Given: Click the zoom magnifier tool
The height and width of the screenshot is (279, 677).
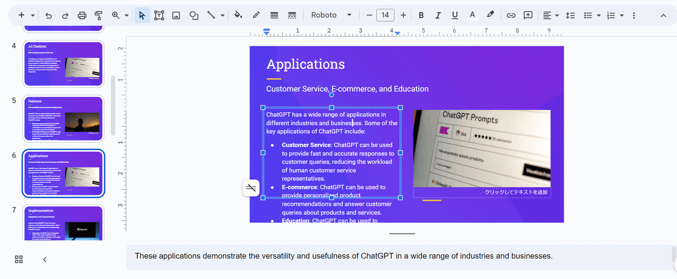Looking at the screenshot, I should pyautogui.click(x=116, y=15).
